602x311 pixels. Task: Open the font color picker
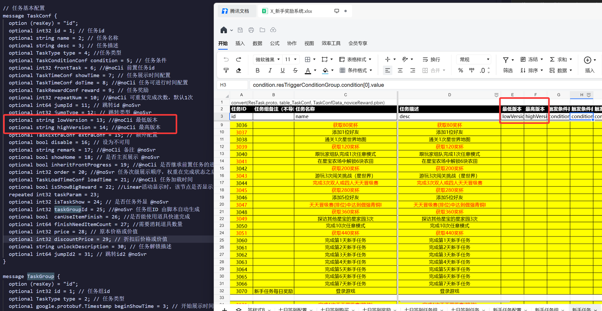tap(315, 71)
